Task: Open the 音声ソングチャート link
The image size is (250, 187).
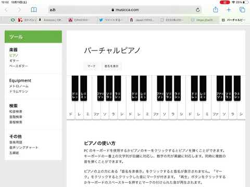Action: coord(23,148)
